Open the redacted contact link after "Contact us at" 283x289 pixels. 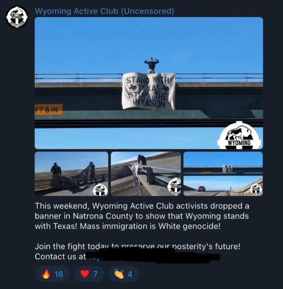pos(153,257)
